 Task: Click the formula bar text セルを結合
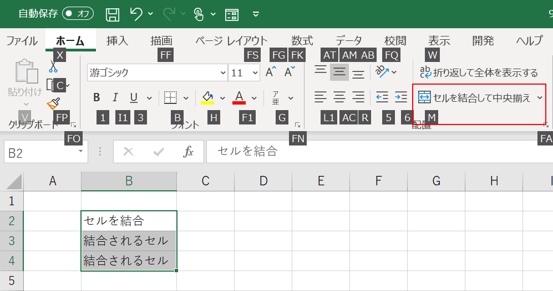[x=247, y=151]
